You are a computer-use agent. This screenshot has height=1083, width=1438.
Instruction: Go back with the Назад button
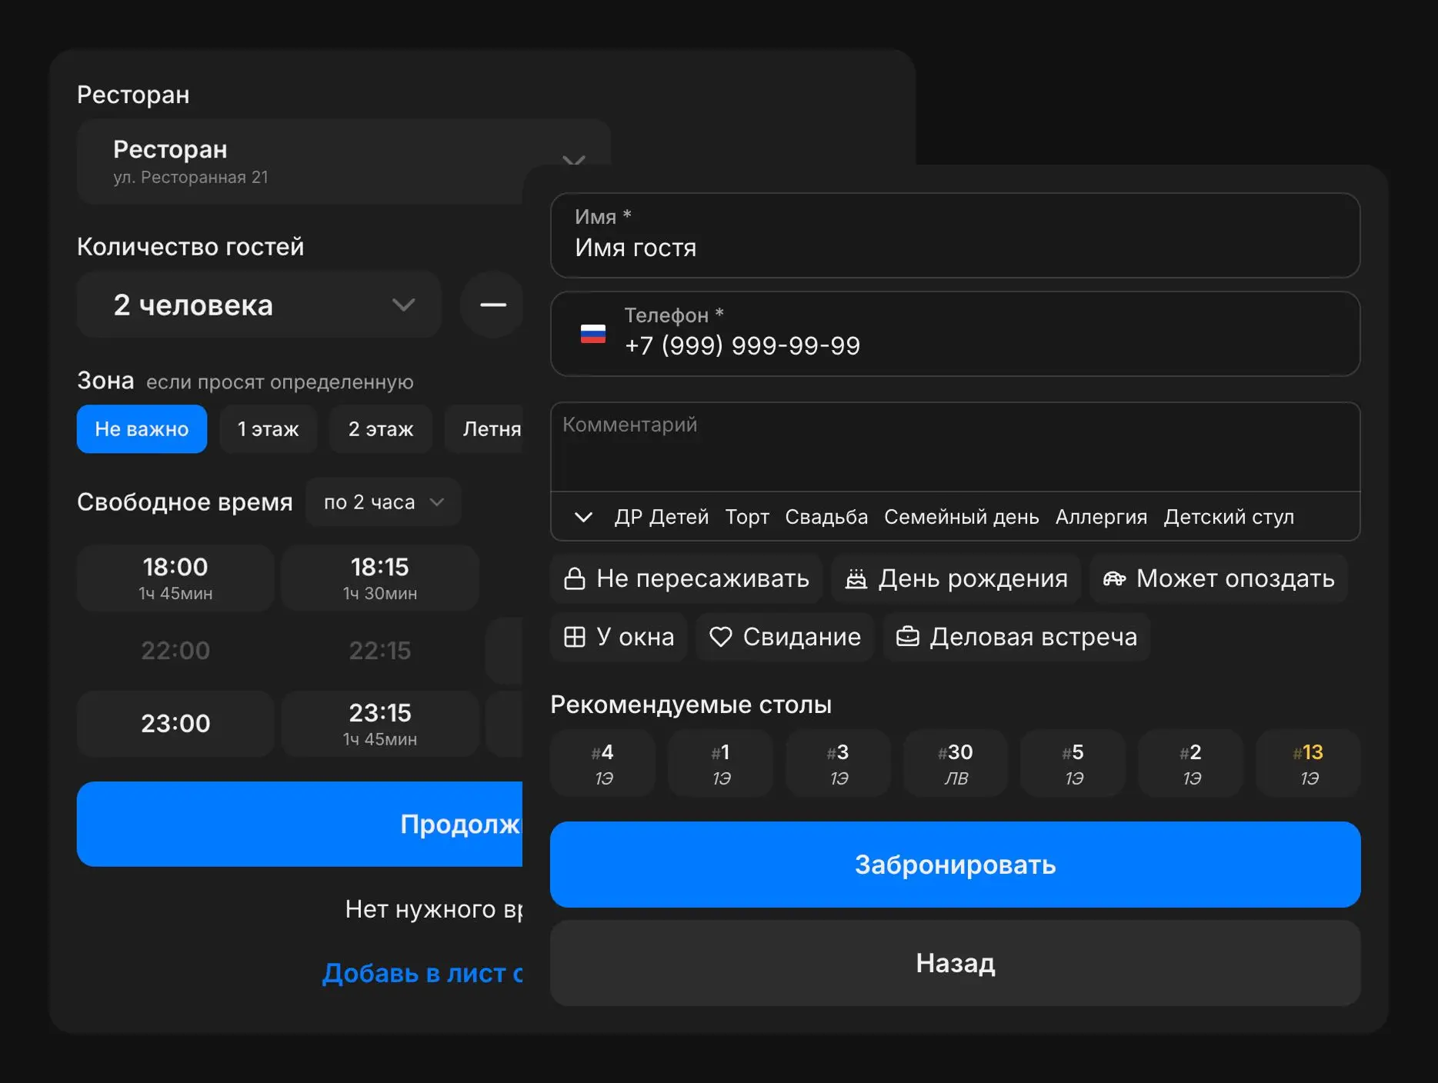coord(955,963)
